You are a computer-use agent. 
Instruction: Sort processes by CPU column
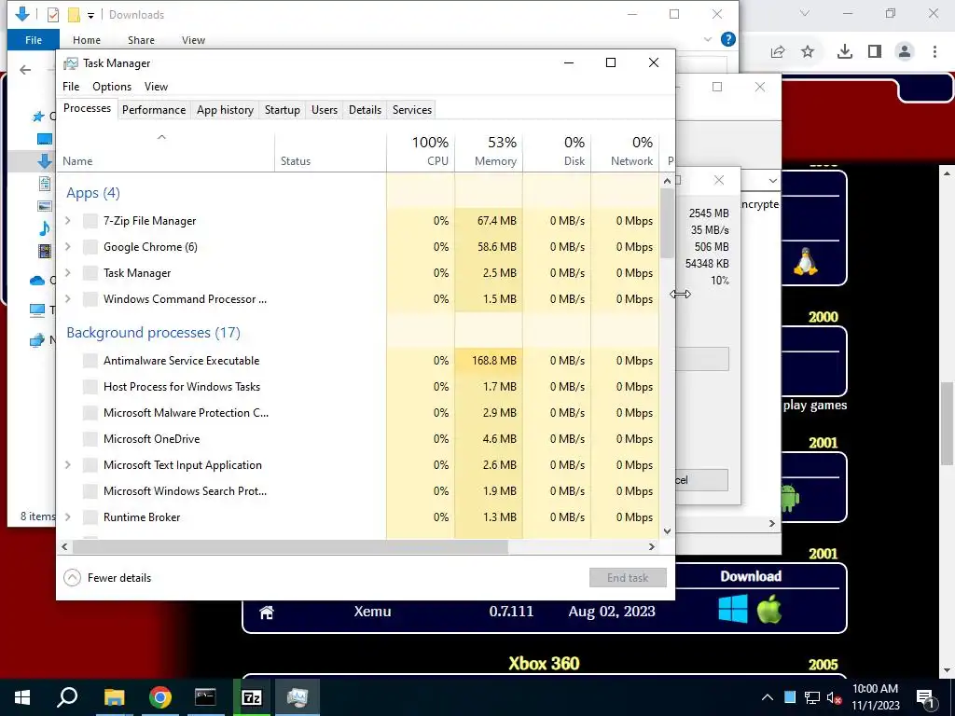(421, 151)
